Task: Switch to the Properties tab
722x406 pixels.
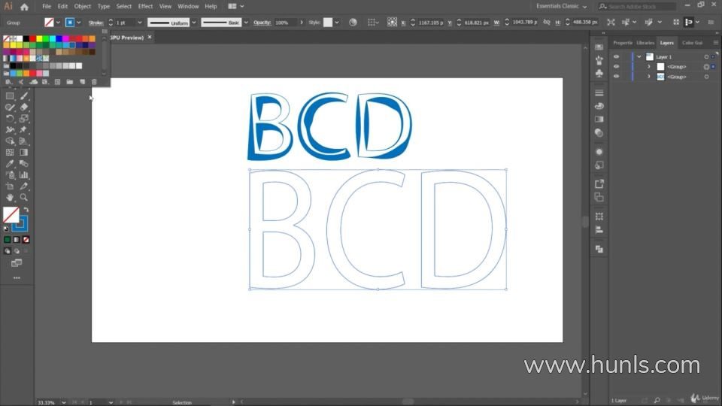Action: [623, 43]
